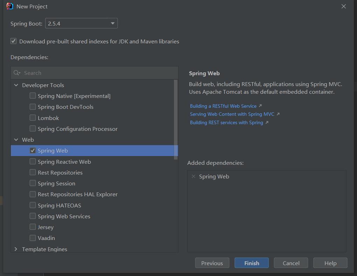Collapse the Developer Tools category
The width and height of the screenshot is (357, 276).
tap(16, 85)
